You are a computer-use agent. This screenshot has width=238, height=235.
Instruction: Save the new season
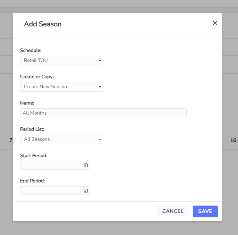[205, 211]
